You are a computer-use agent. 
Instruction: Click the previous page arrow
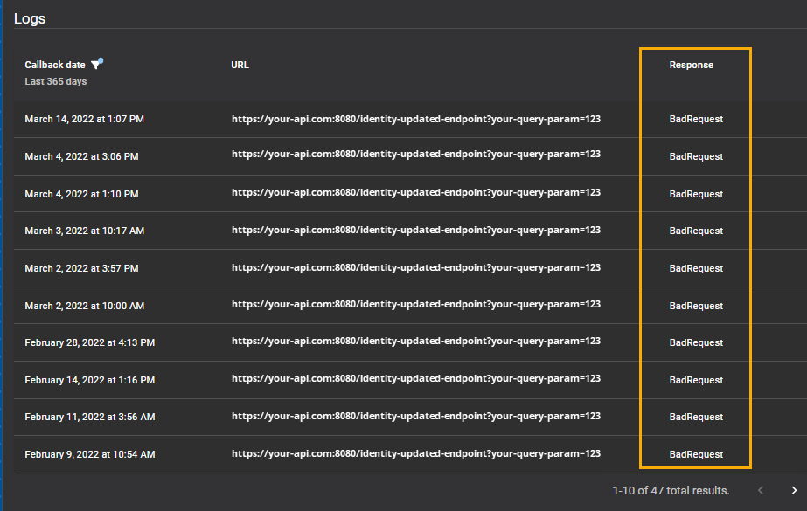760,490
